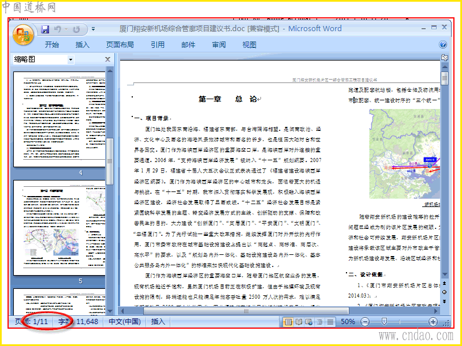Select page 4 thumbnail
Screen dimensions: 462x346
(59, 119)
